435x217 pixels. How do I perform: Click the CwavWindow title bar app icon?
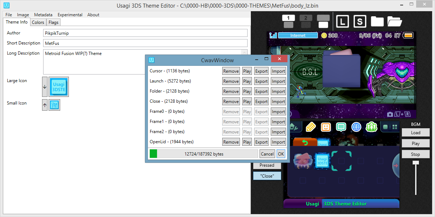pyautogui.click(x=152, y=60)
